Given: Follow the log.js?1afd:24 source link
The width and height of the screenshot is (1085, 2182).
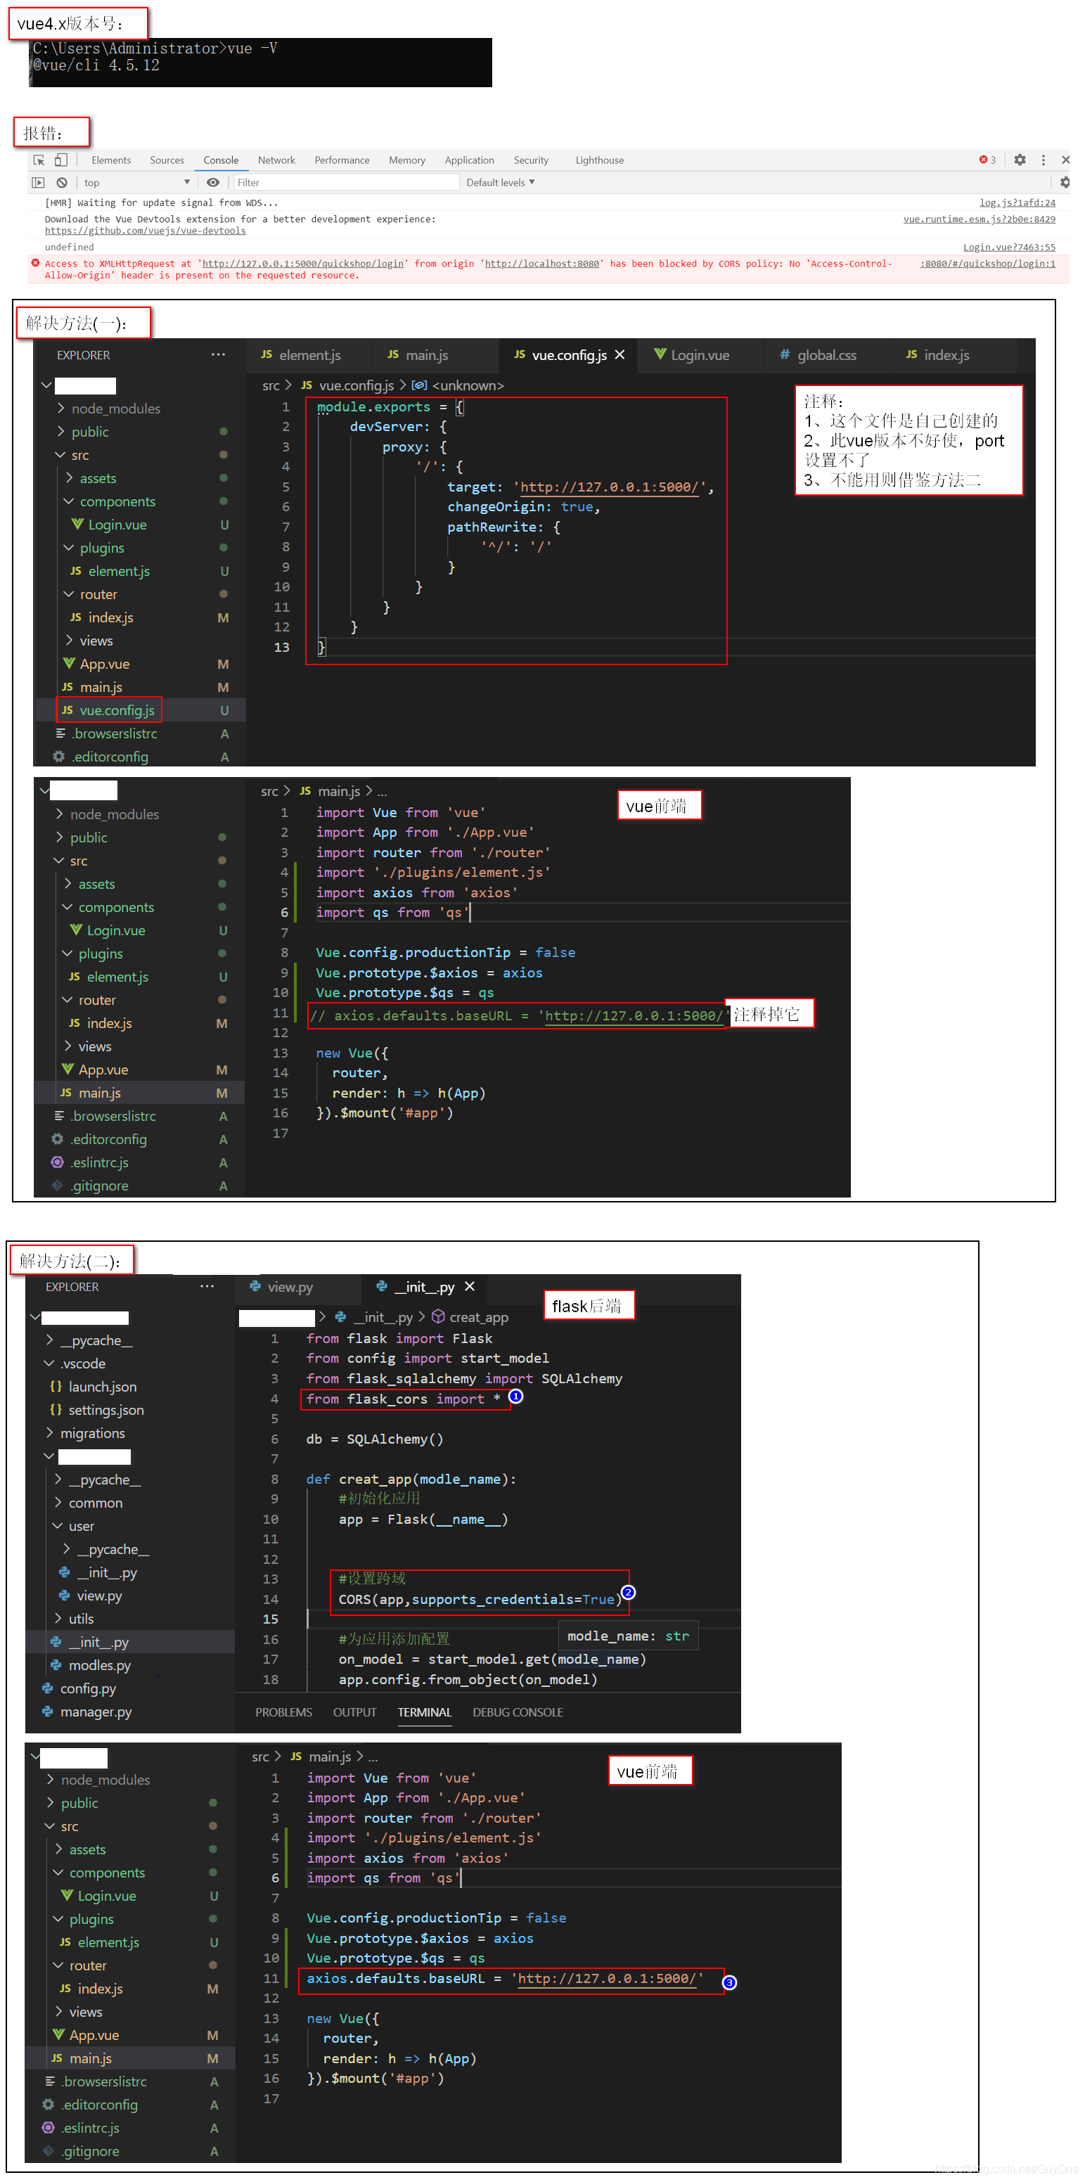Looking at the screenshot, I should [1017, 203].
